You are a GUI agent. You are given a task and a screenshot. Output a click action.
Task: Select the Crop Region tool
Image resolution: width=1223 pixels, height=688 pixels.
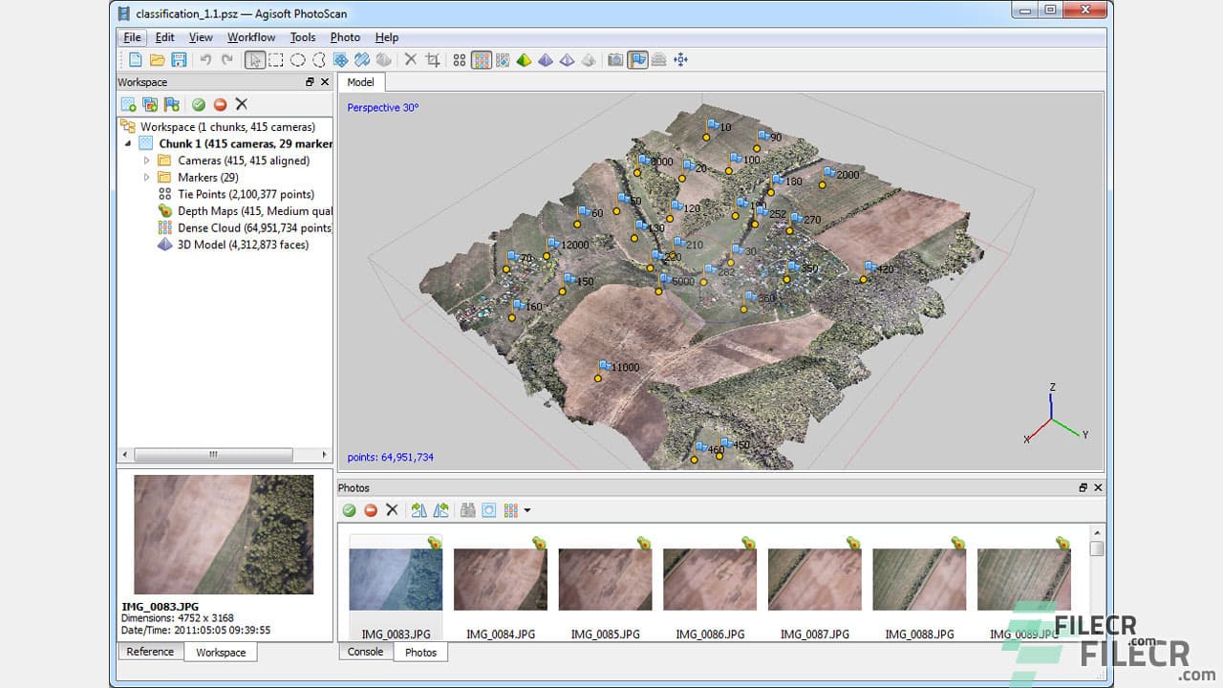pyautogui.click(x=432, y=59)
